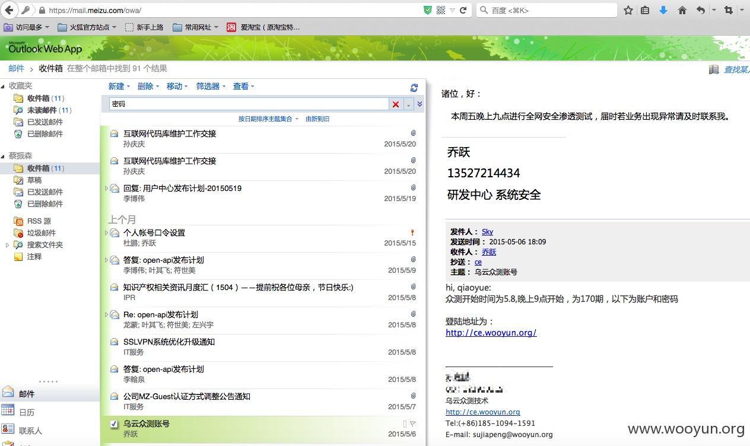Go to browser home page icon
This screenshot has width=750, height=446.
point(682,10)
